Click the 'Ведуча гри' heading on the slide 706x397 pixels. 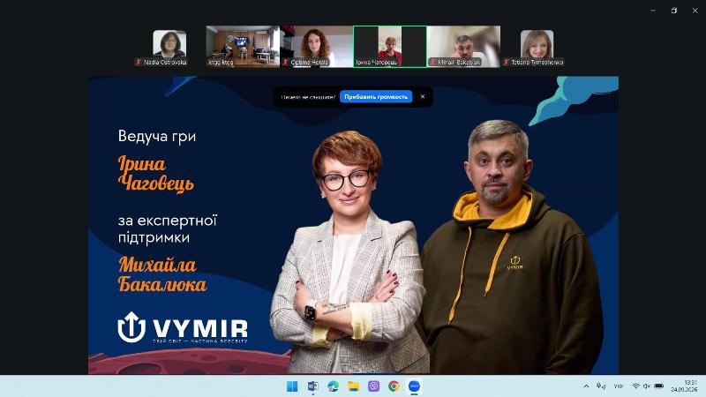pyautogui.click(x=157, y=136)
